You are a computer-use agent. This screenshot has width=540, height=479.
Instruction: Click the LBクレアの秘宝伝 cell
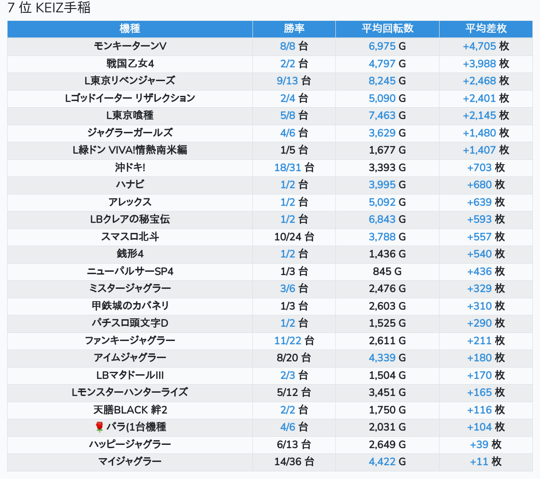click(x=130, y=219)
